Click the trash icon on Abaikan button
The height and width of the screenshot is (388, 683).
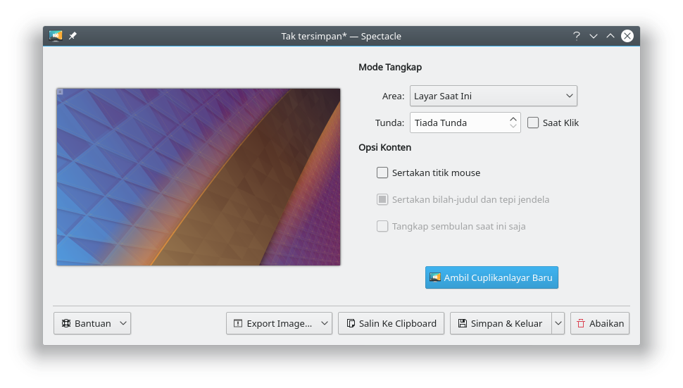pos(581,323)
